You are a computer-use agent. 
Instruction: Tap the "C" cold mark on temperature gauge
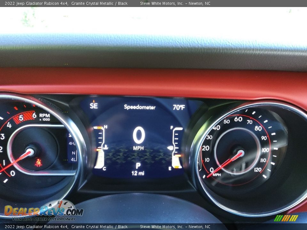click(x=104, y=169)
